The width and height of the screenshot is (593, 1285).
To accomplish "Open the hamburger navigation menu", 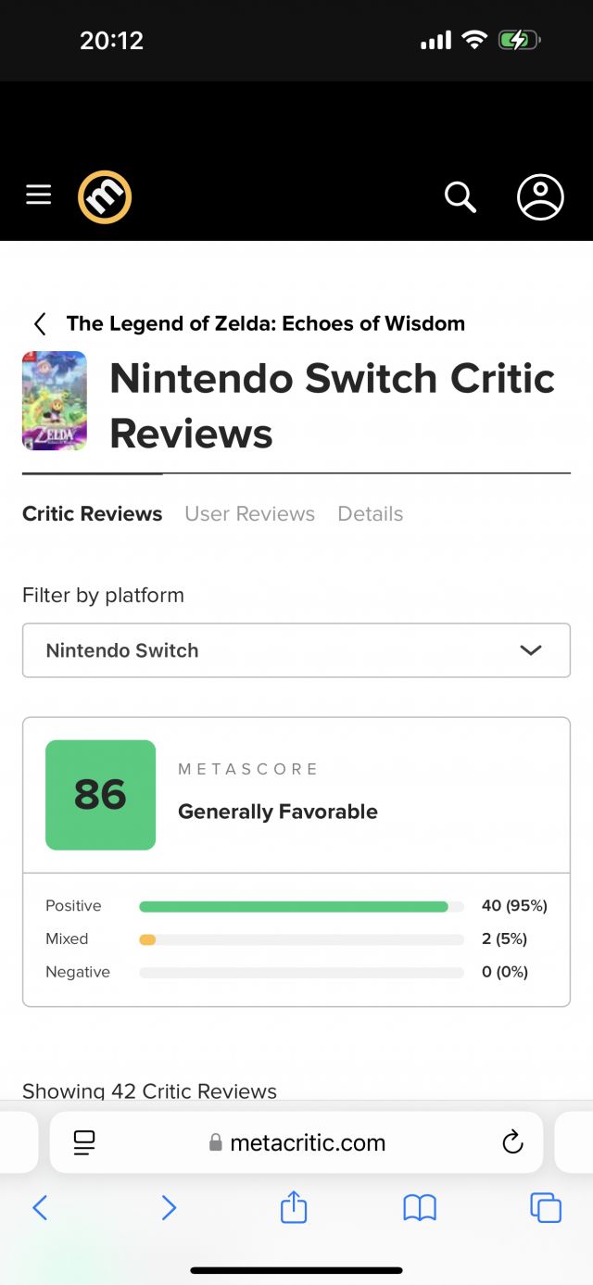I will coord(38,195).
